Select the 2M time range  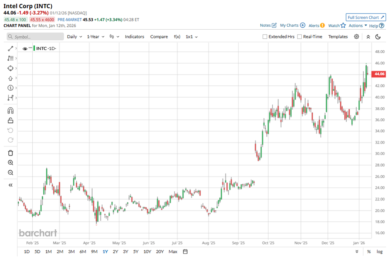[x=60, y=252]
